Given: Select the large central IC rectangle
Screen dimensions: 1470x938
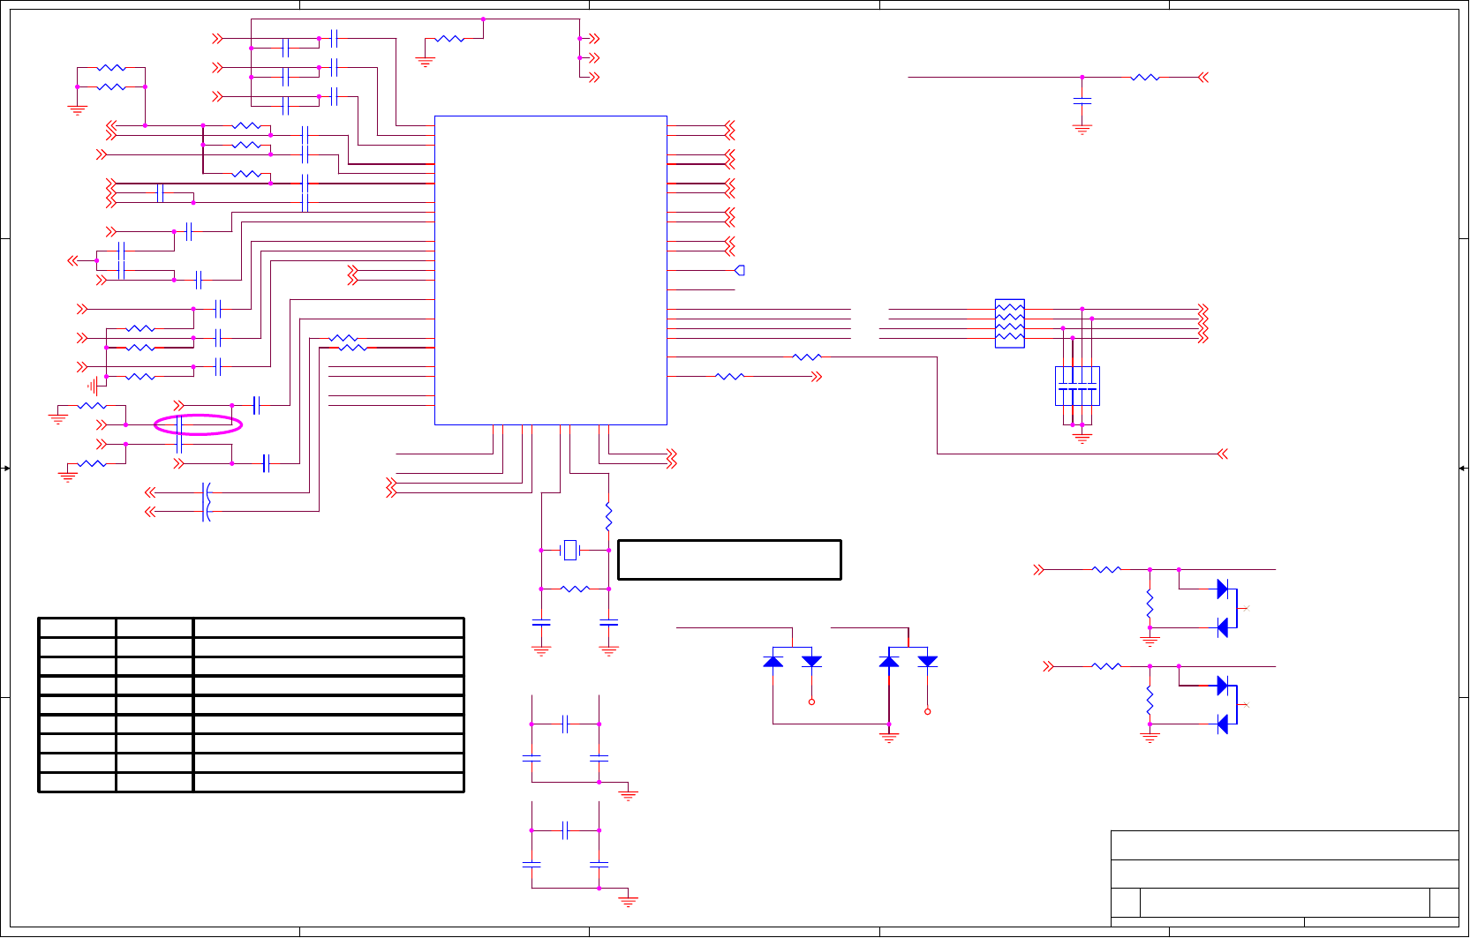Looking at the screenshot, I should point(551,270).
